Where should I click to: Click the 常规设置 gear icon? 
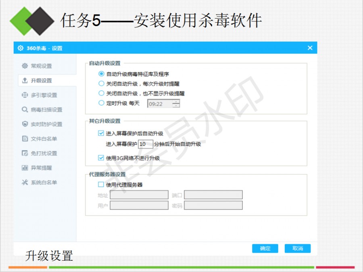(x=25, y=66)
